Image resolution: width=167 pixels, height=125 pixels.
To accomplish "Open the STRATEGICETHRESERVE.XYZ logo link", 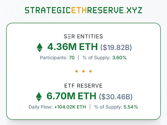I will pyautogui.click(x=83, y=10).
